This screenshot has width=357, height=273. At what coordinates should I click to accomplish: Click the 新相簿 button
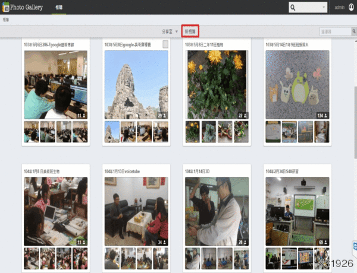(190, 31)
